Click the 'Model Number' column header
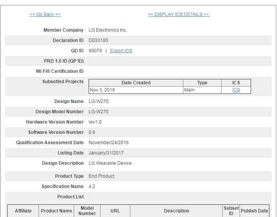Screen dimensions: 277x217 click(x=87, y=211)
